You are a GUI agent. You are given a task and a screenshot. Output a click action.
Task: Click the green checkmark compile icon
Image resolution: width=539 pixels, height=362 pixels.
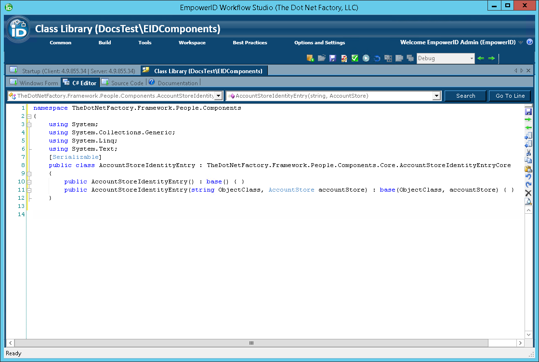coord(355,58)
